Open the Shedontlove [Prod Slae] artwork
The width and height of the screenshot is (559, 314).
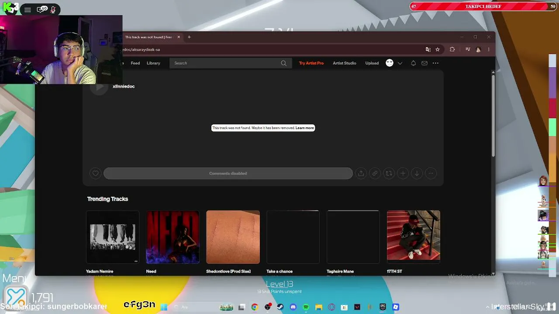(233, 237)
